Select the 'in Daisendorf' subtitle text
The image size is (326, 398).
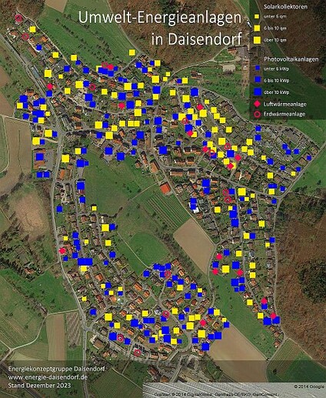(197, 39)
